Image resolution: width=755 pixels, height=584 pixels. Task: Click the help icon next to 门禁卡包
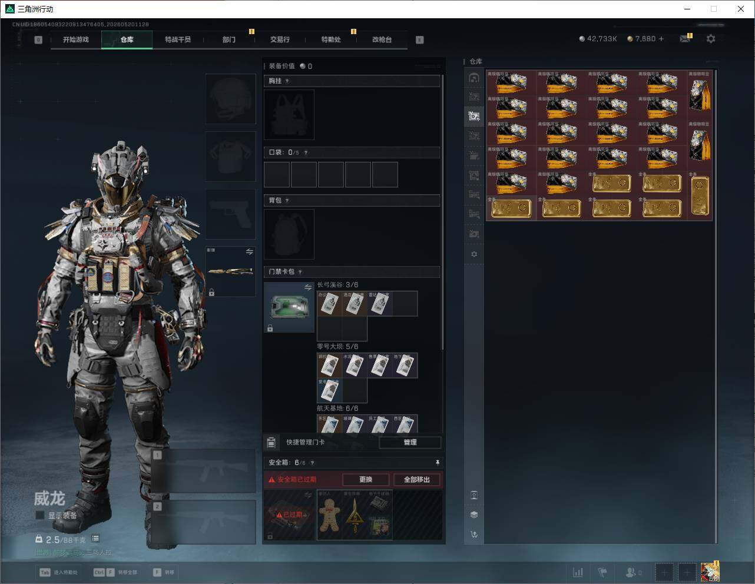click(x=300, y=272)
